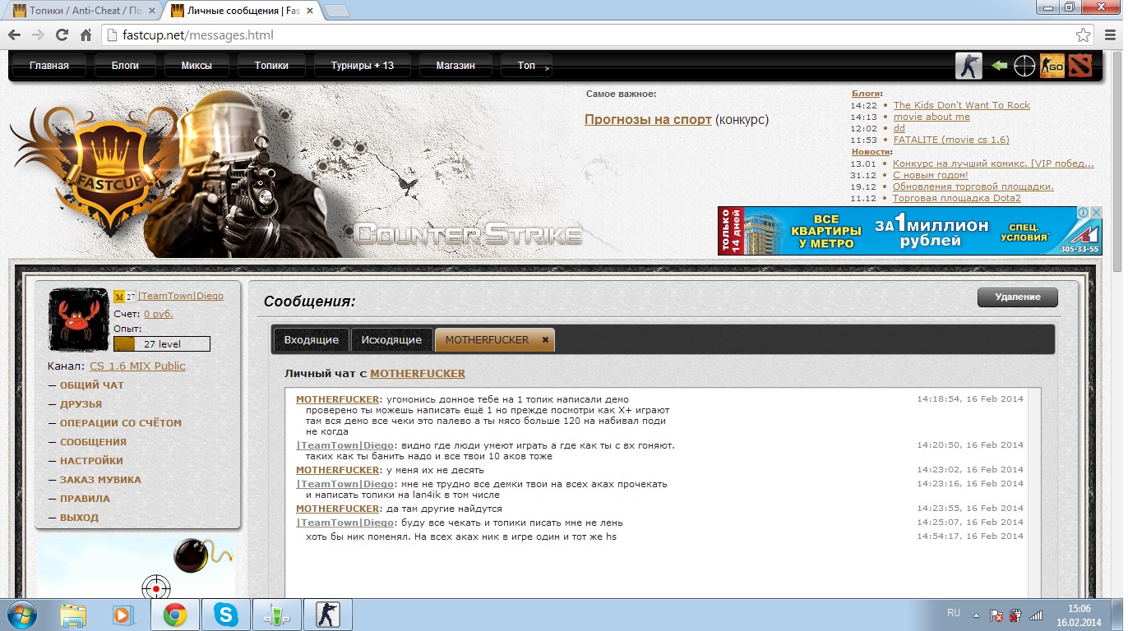Open the Windows Start button
The image size is (1128, 631).
pos(20,614)
